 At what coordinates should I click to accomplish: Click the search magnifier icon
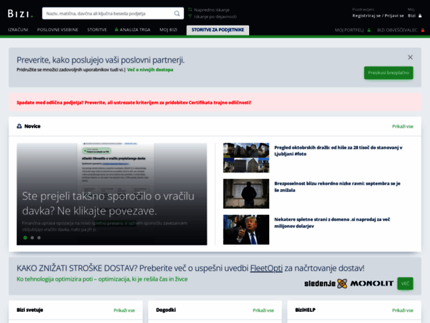click(177, 13)
